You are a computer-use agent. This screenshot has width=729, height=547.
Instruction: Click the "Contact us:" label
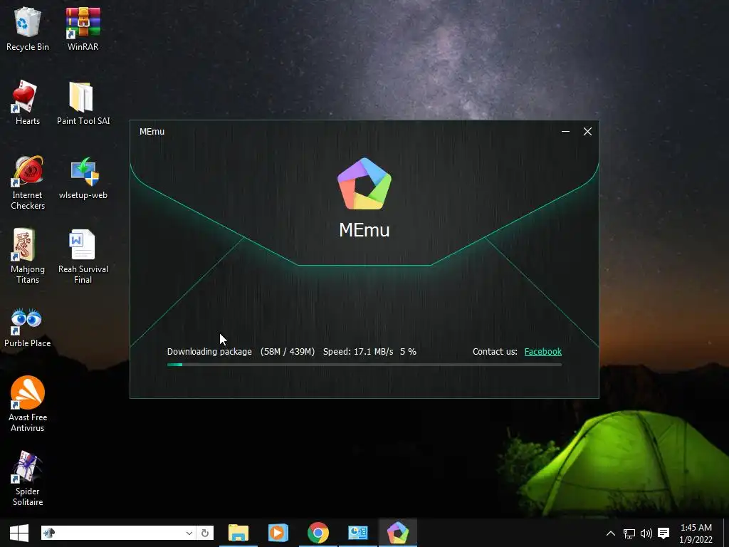(495, 352)
